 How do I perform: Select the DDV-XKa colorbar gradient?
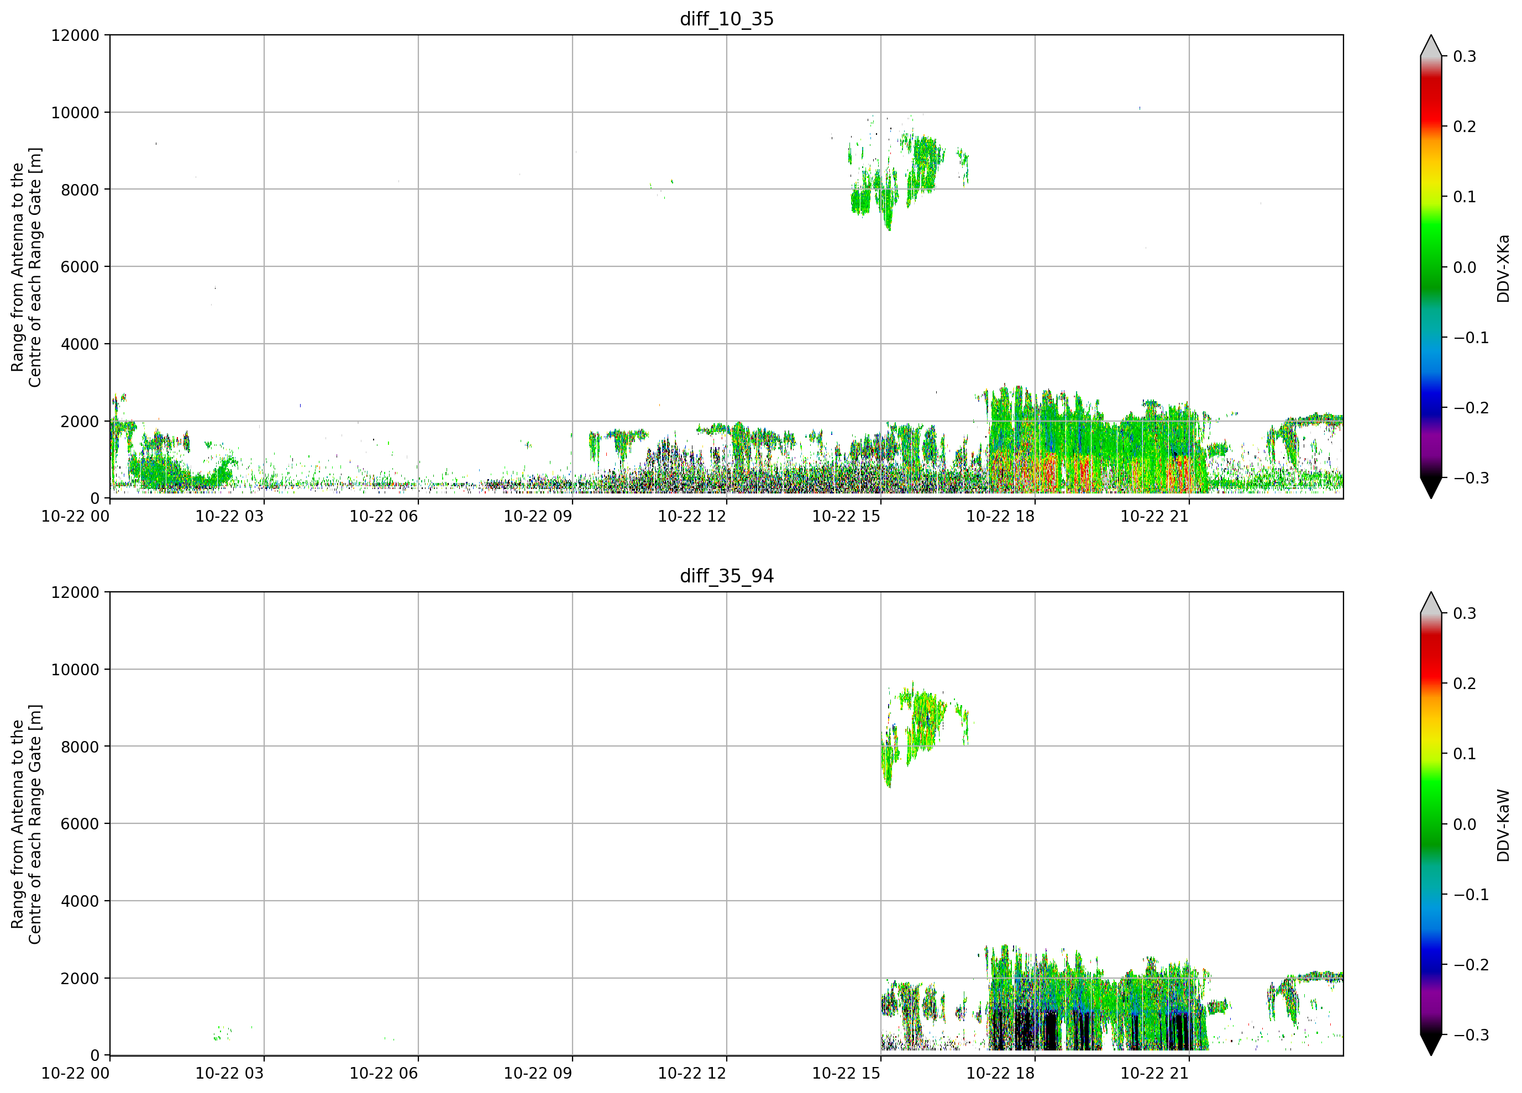1431,267
